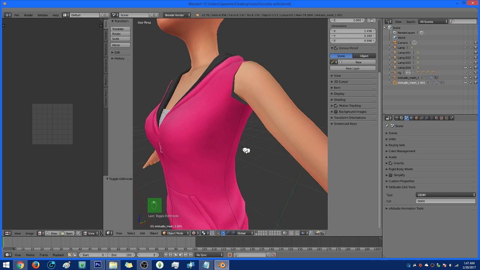Launch Firefox from the taskbar
This screenshot has width=480, height=270.
point(36,265)
